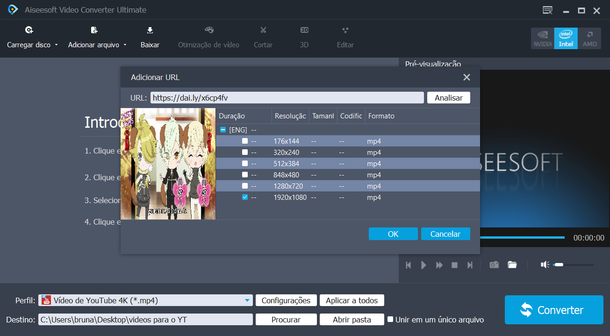The width and height of the screenshot is (610, 336).
Task: Open the Perfil dropdown list
Action: [247, 300]
